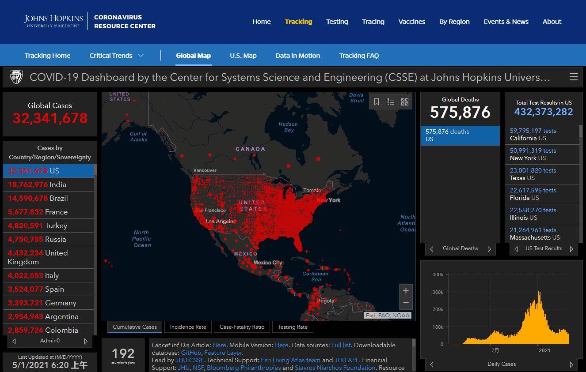Select the Cumulative Cases map tab

pos(135,327)
